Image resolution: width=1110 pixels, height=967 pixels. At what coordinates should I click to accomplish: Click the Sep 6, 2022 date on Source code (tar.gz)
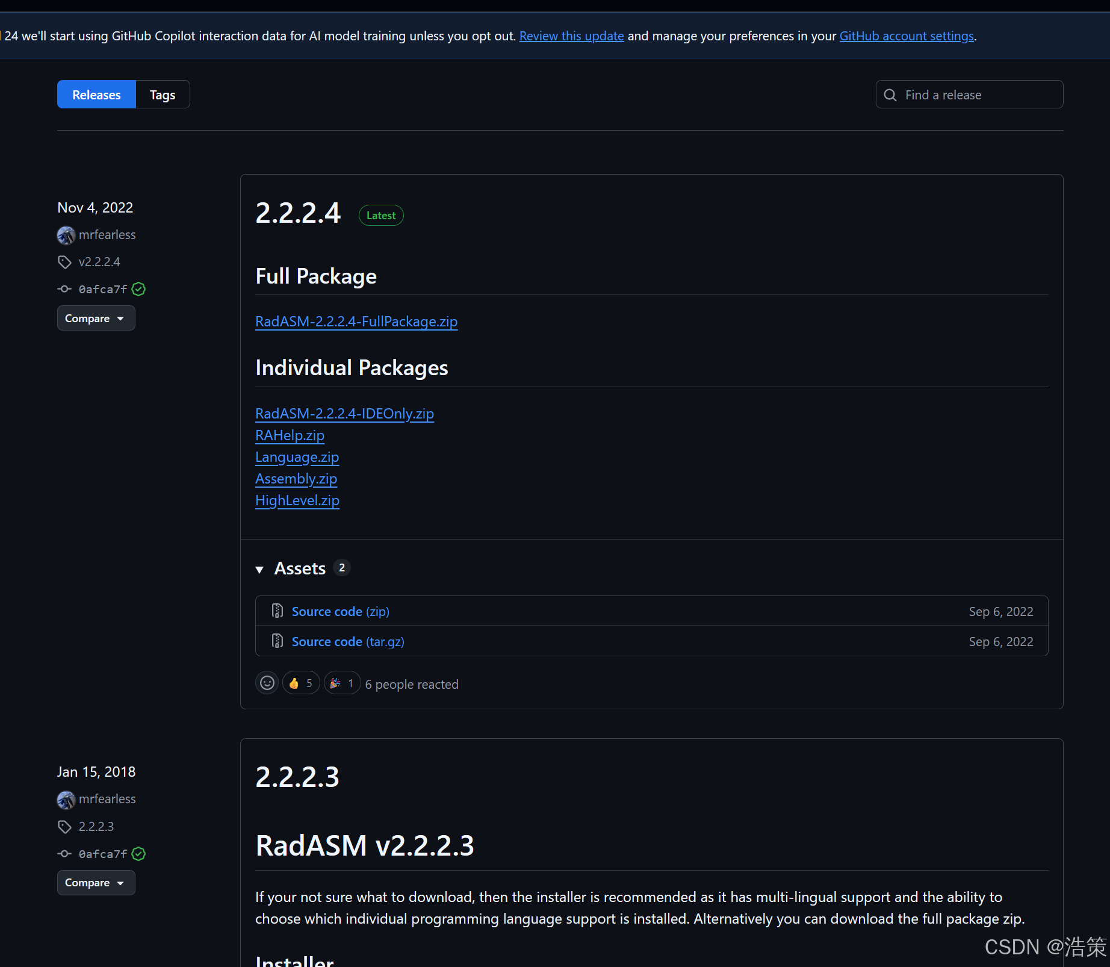click(1001, 641)
